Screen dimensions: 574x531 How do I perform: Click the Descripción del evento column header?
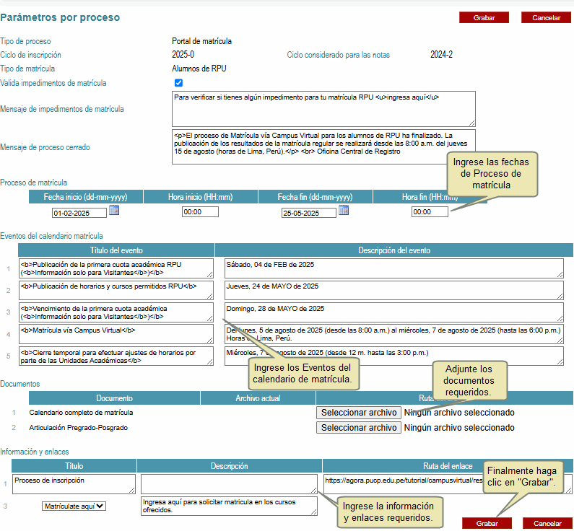[394, 250]
